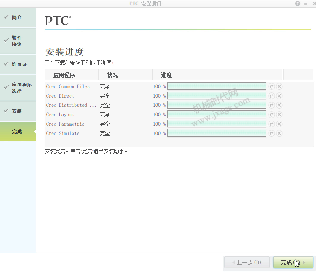Click the 完全 status of Creo Simulate
Viewport: 316px width, 273px height.
105,133
